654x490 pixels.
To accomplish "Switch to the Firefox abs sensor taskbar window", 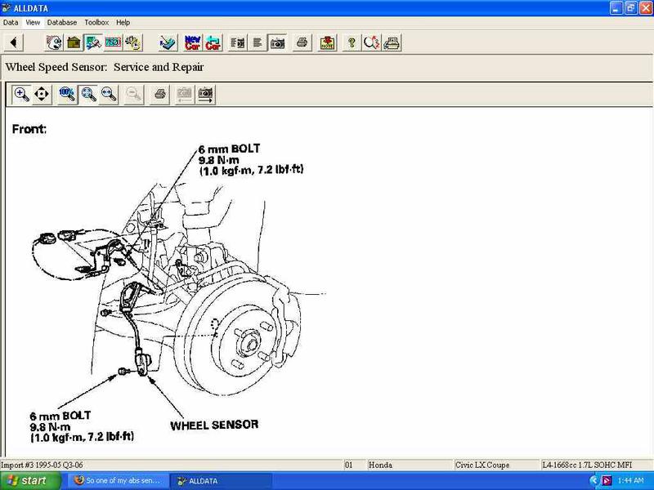I will point(119,481).
